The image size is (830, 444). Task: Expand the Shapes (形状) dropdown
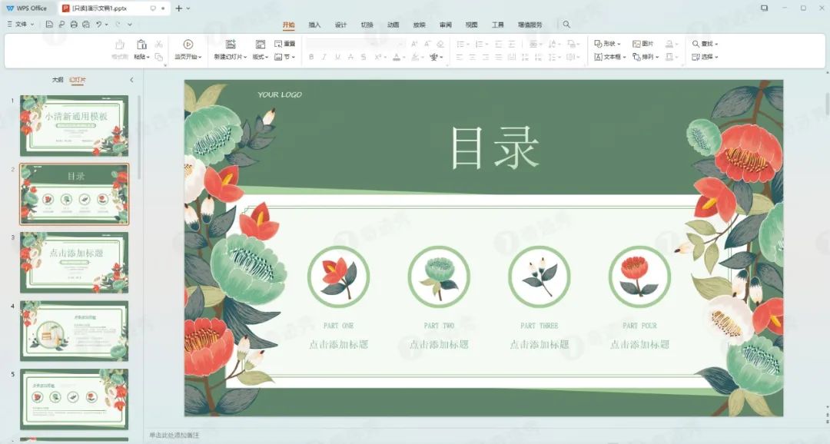coord(607,44)
